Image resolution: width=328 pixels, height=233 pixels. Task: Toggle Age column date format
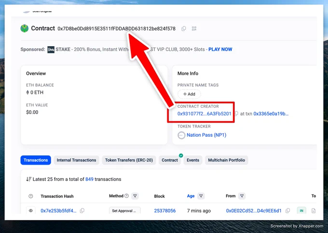tap(191, 196)
